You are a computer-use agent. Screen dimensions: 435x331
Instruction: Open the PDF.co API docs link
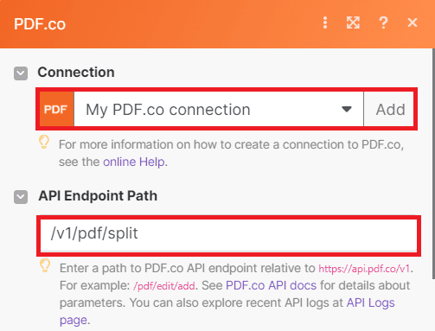[x=271, y=285]
